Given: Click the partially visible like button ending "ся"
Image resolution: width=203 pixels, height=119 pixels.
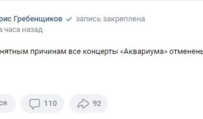Looking at the screenshot, I should (x=7, y=103).
